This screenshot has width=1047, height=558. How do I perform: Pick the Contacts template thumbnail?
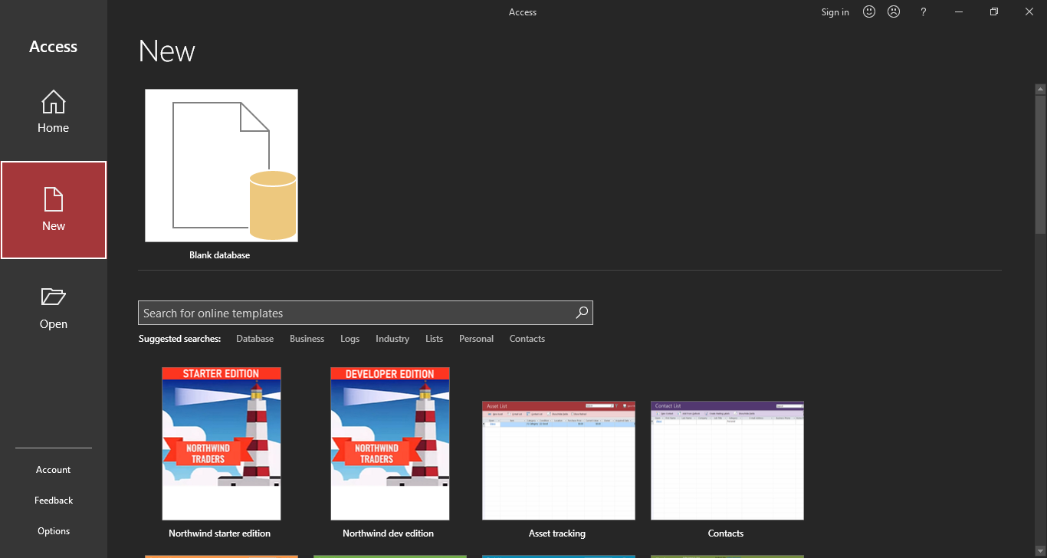click(727, 460)
